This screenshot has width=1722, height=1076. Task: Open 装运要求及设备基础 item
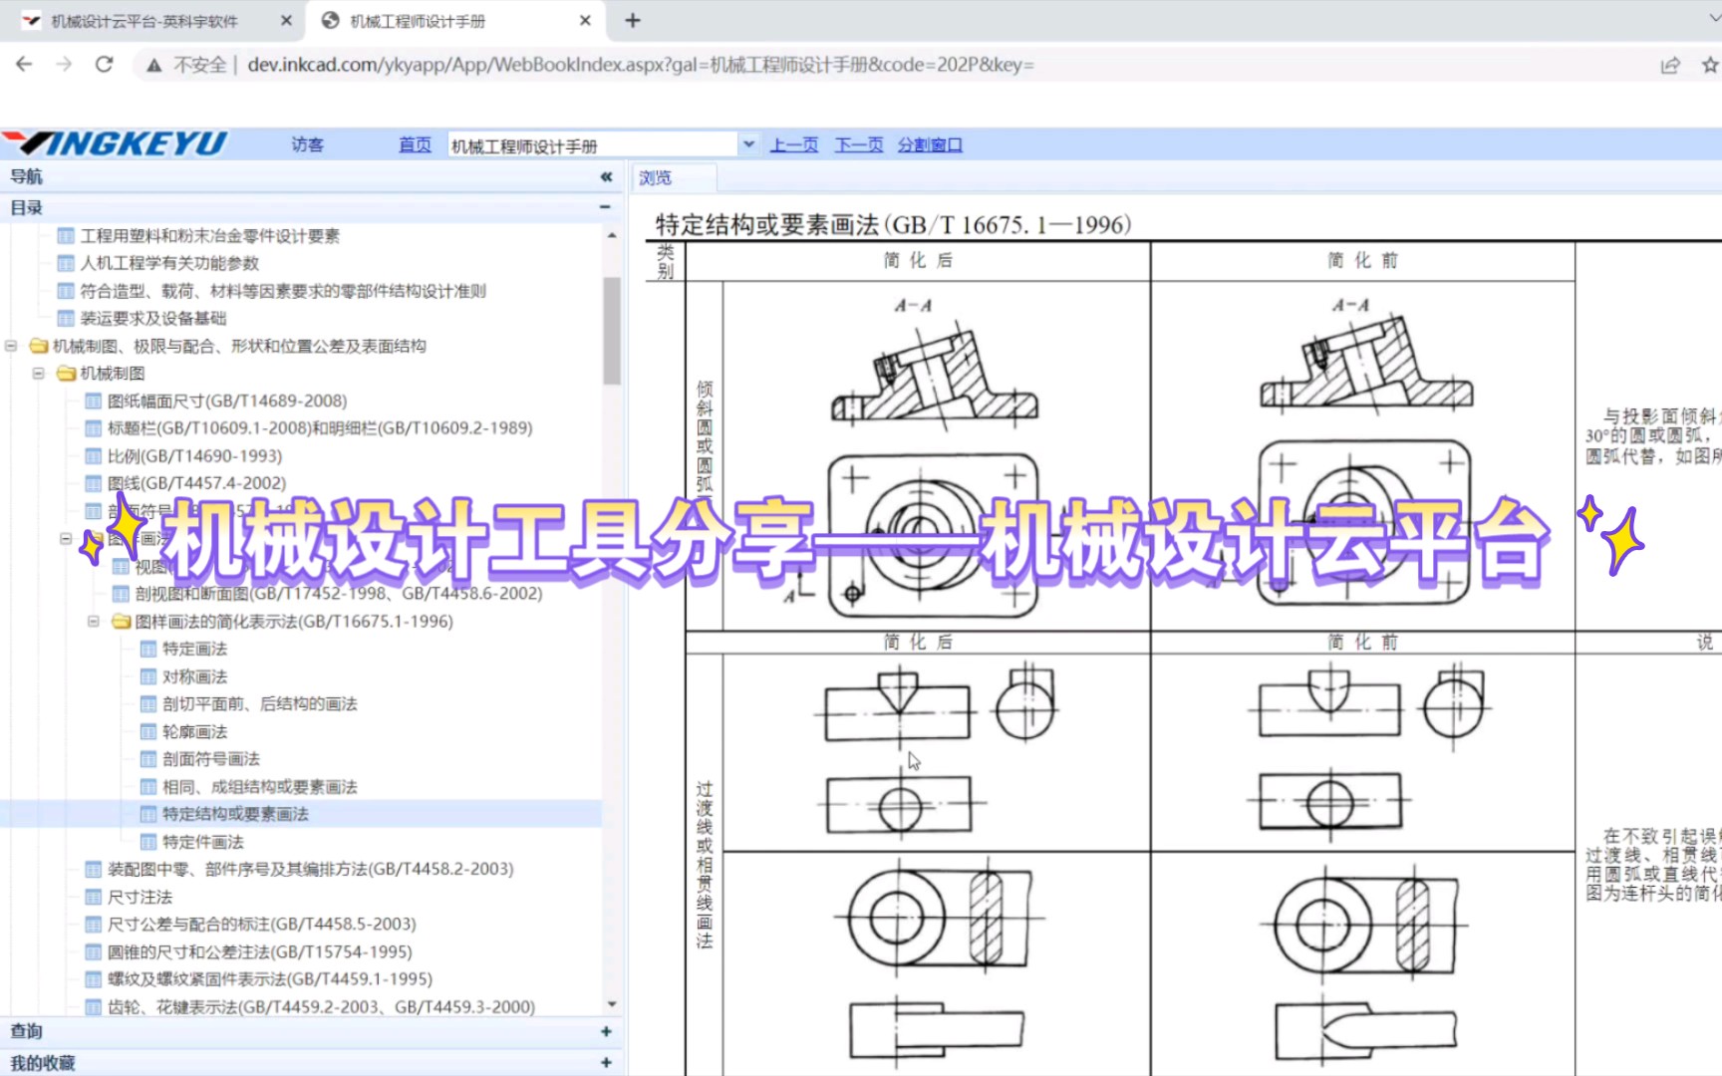click(153, 318)
